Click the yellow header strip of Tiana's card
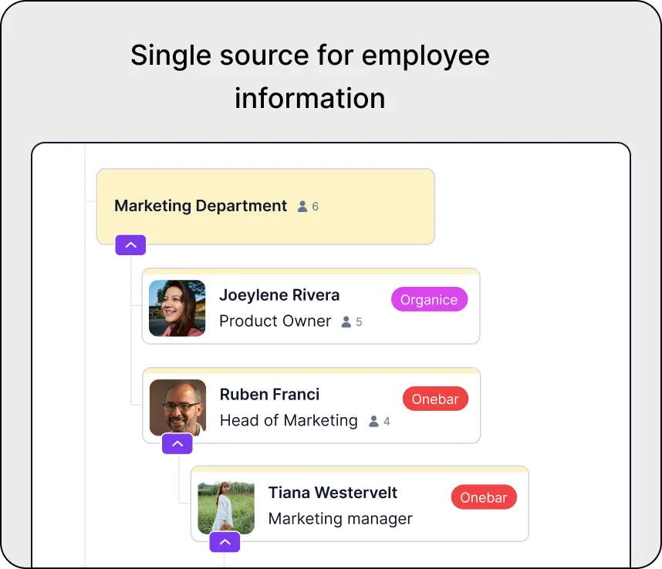 pyautogui.click(x=360, y=470)
